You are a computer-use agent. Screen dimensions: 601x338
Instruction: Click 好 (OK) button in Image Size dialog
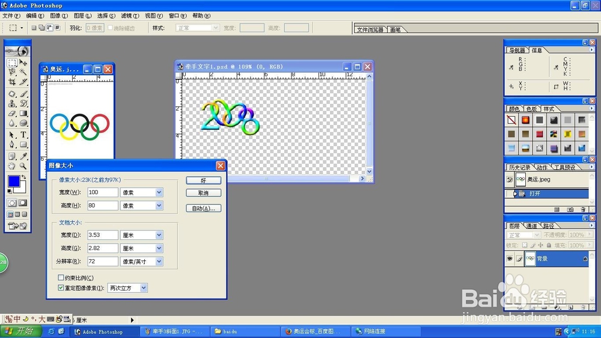pos(204,180)
